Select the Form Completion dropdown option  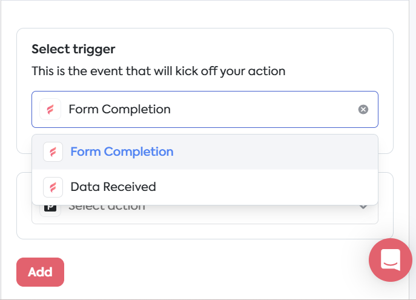tap(205, 152)
